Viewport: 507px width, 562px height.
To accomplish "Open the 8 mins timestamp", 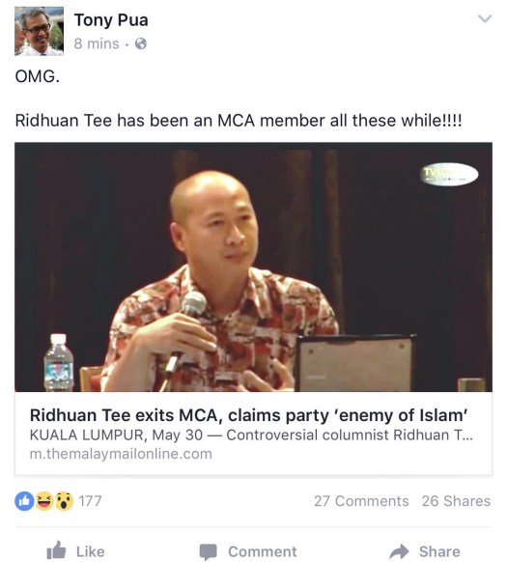I will click(97, 43).
